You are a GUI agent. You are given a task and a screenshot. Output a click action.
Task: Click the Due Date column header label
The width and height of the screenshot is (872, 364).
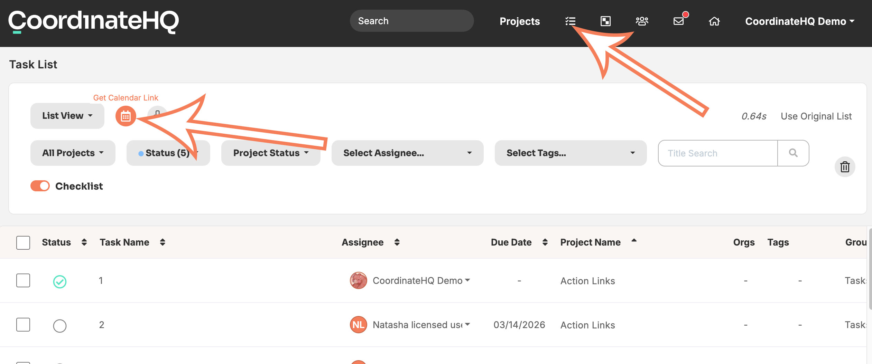coord(511,242)
